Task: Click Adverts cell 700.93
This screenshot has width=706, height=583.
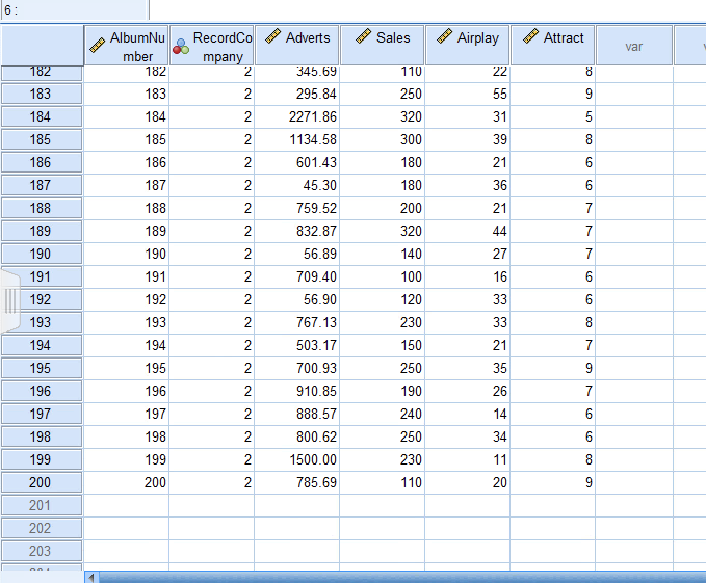Action: coord(297,368)
